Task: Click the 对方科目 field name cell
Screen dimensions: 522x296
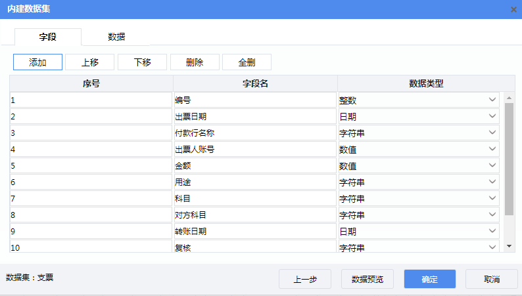Action: tap(254, 215)
